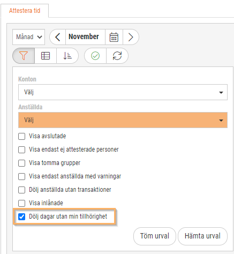234x254 pixels.
Task: Click the green checkmark attest icon
Action: pyautogui.click(x=95, y=56)
